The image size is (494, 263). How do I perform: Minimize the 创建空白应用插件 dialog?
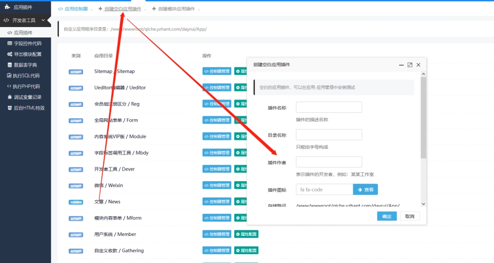[401, 65]
